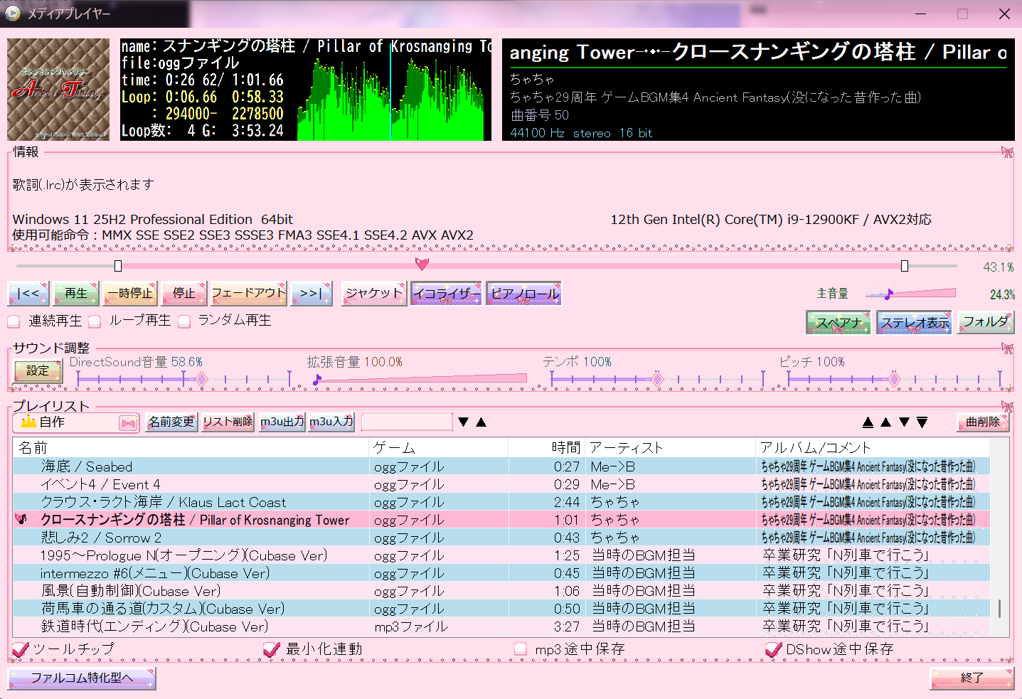1022x699 pixels.
Task: Rename playlist with 名前変更 button
Action: coord(171,422)
